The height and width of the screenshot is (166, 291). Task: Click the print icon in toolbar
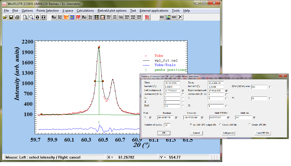click(x=17, y=17)
